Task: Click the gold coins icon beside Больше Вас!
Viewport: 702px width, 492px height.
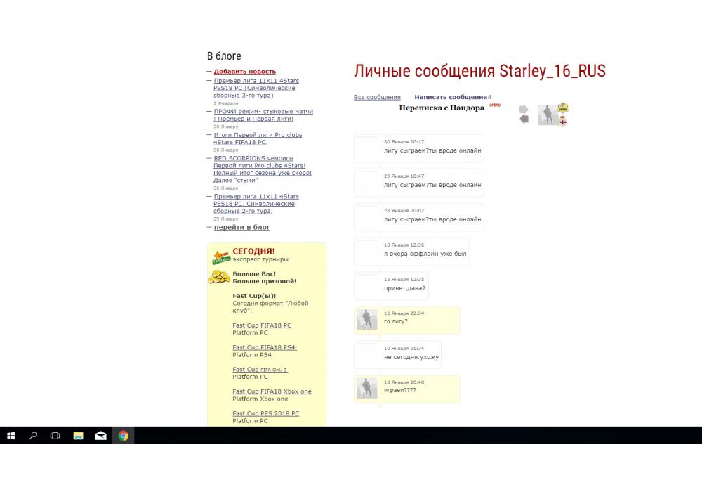Action: click(x=219, y=277)
